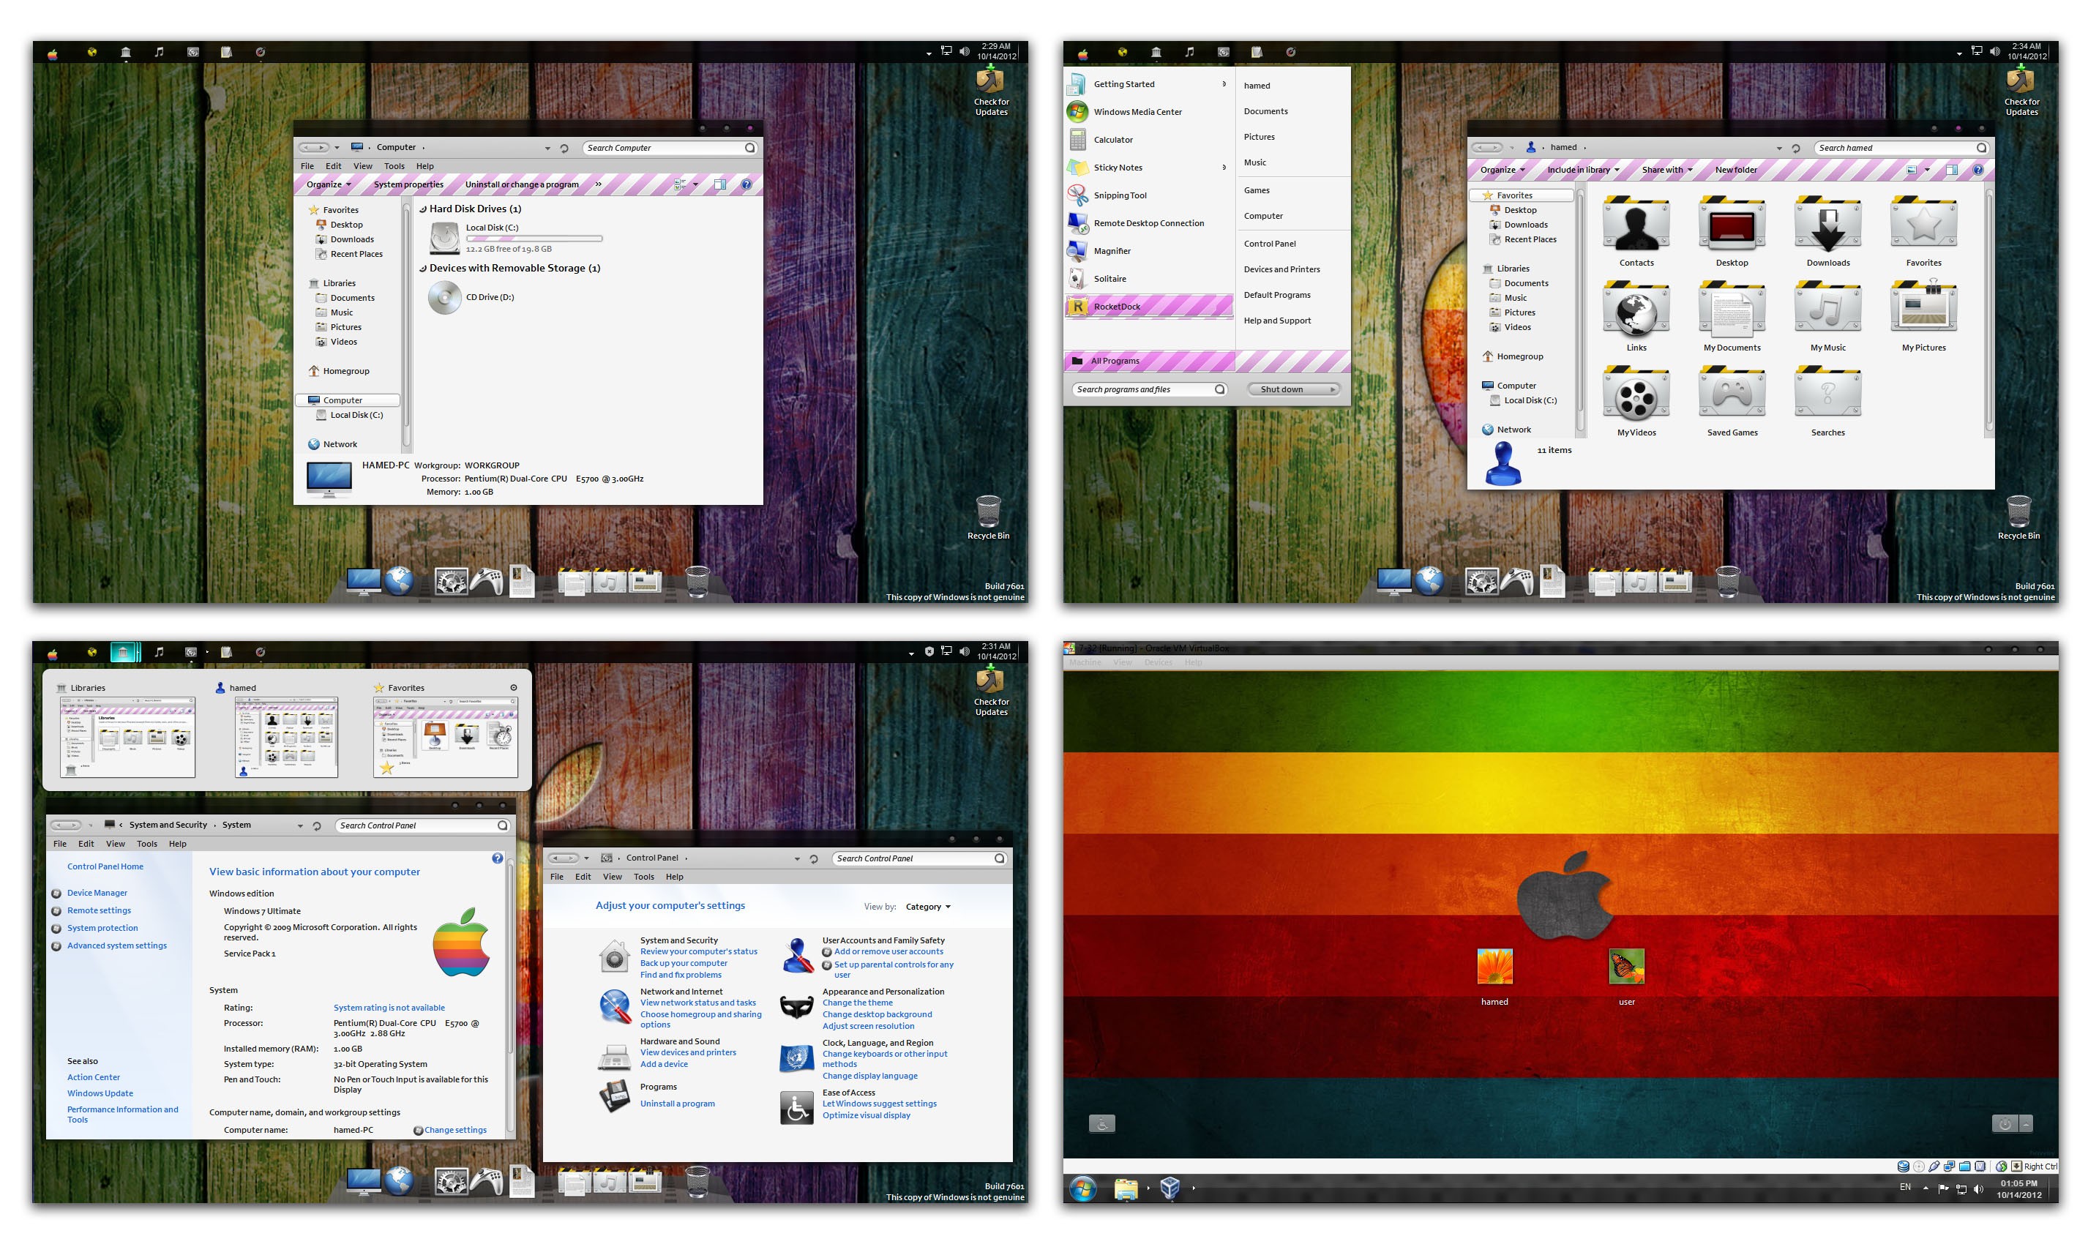Open Uninstall a program link in Control Panel

point(677,1104)
